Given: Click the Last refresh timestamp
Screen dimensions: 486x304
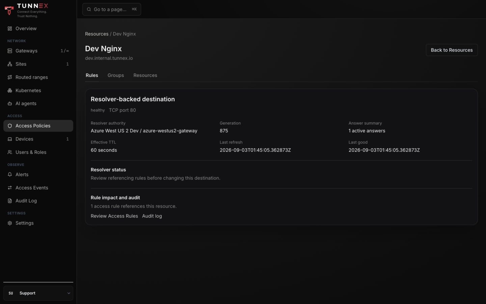Looking at the screenshot, I should (x=255, y=150).
